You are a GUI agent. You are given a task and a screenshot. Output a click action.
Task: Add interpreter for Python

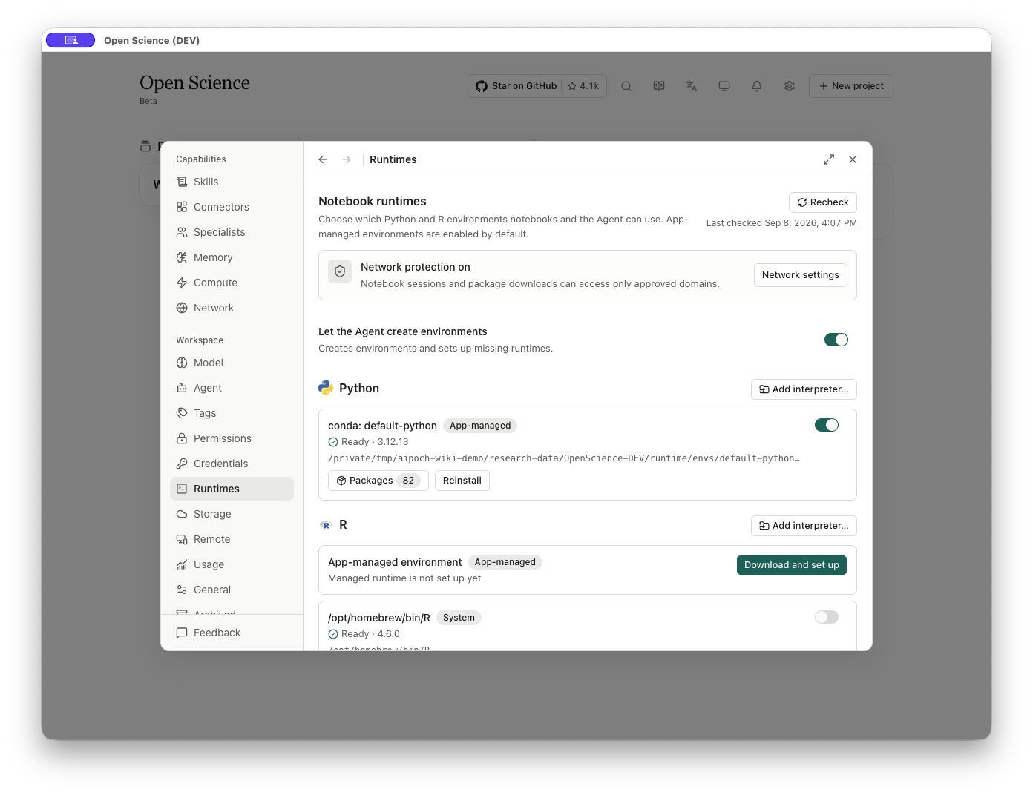click(x=804, y=389)
